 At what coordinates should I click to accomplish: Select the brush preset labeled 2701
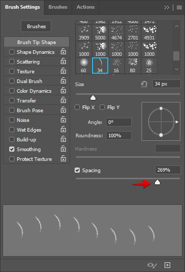(132, 33)
